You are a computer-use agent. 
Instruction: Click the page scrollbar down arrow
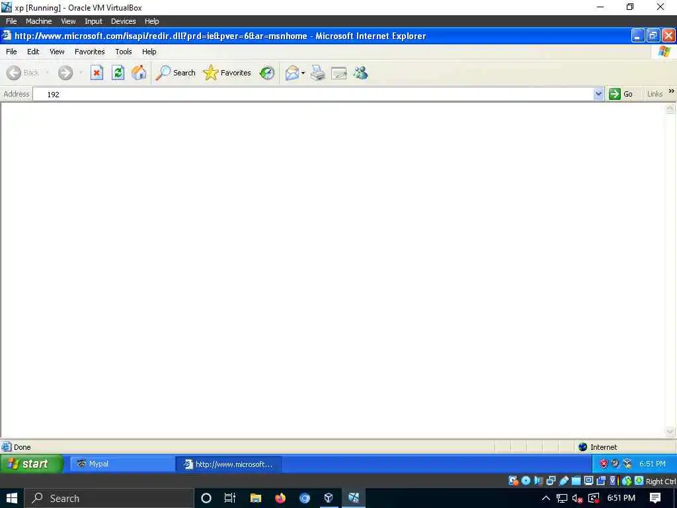pyautogui.click(x=670, y=431)
